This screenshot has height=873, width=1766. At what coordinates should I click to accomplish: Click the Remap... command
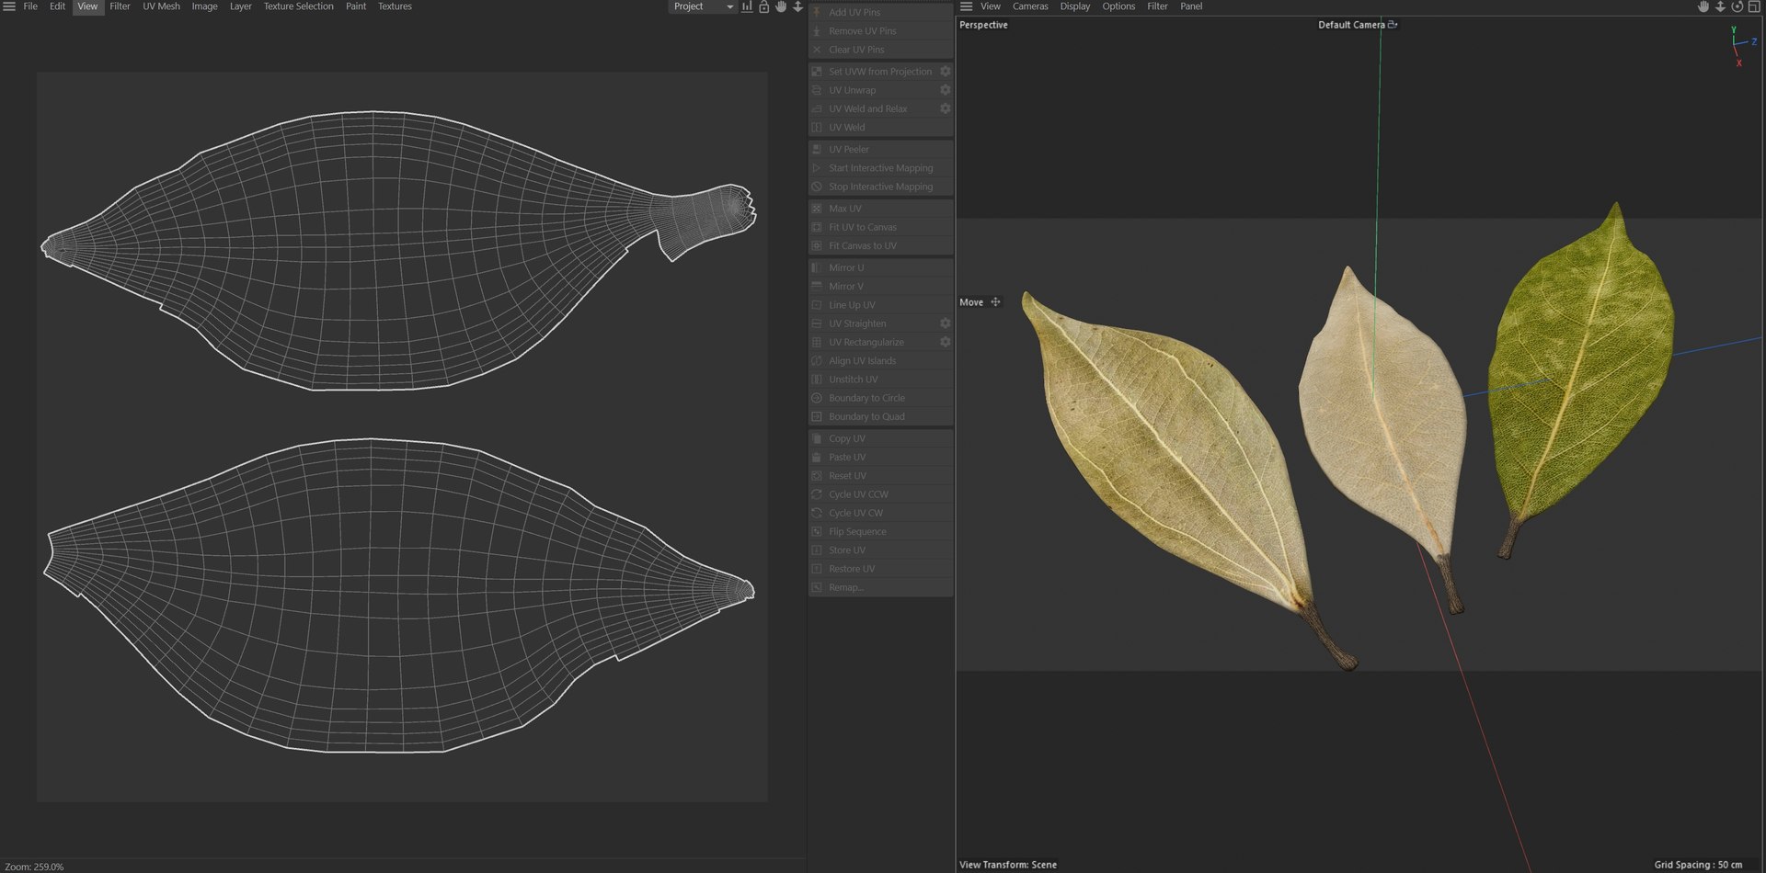pos(880,587)
